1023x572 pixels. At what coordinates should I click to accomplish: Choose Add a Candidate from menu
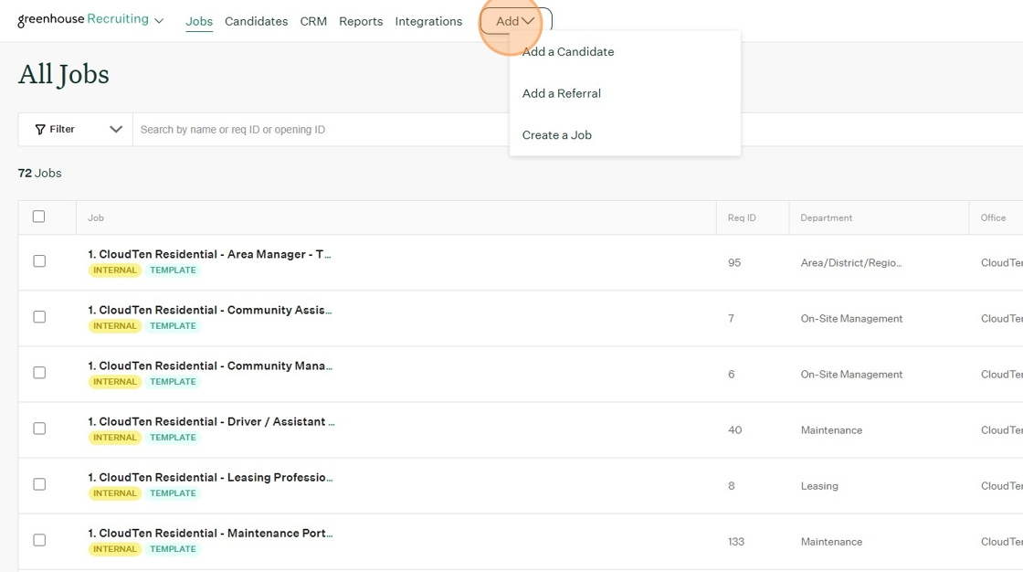pyautogui.click(x=567, y=51)
